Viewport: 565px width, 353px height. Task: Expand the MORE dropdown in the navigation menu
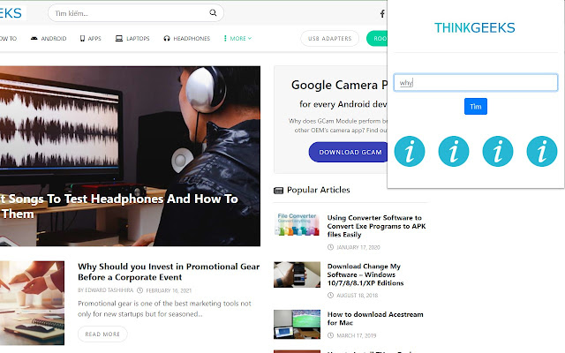(237, 38)
